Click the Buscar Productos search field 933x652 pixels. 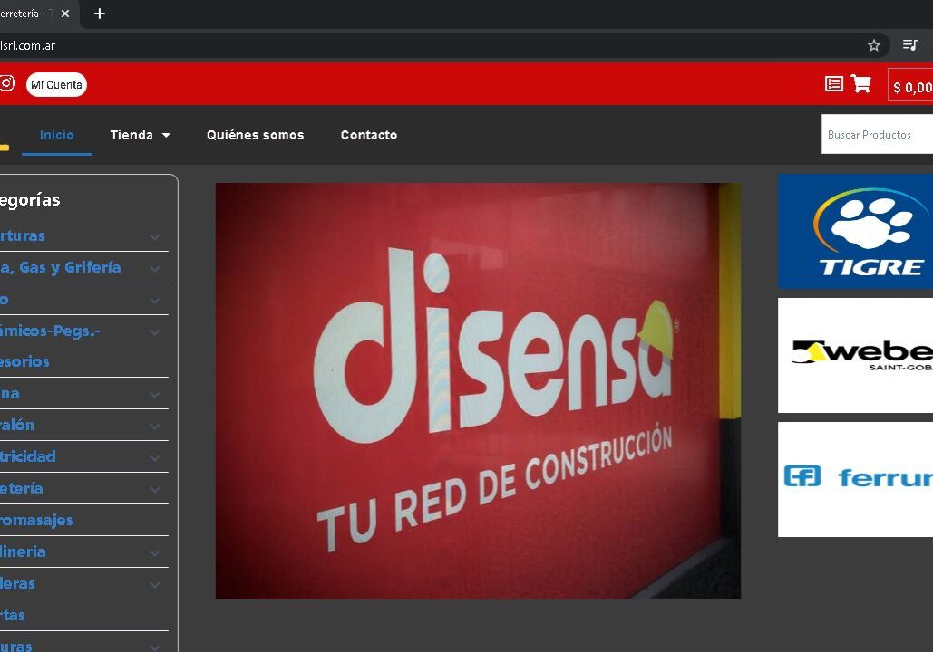click(x=876, y=135)
